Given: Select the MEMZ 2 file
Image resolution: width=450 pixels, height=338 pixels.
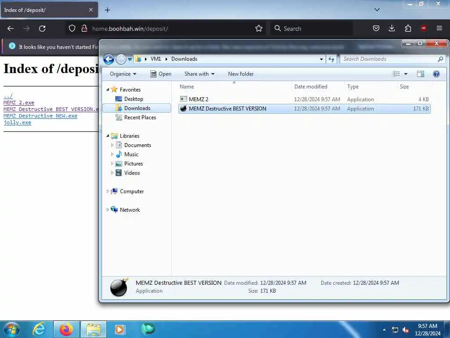Looking at the screenshot, I should 304,99.
